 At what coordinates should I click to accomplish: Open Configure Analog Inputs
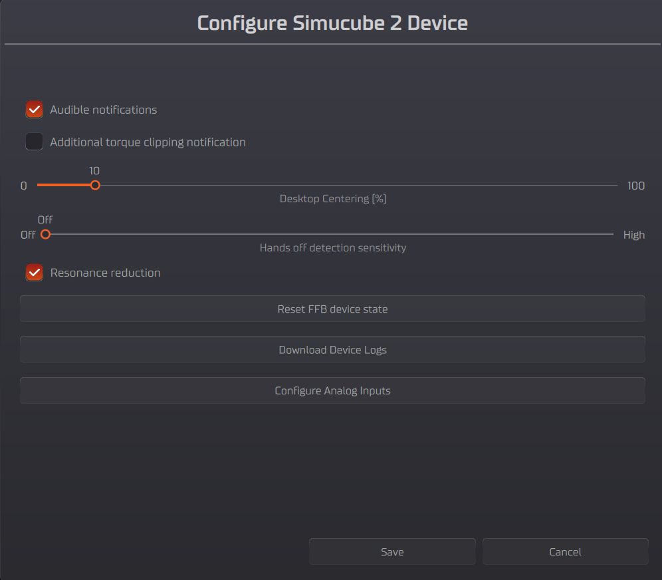332,390
